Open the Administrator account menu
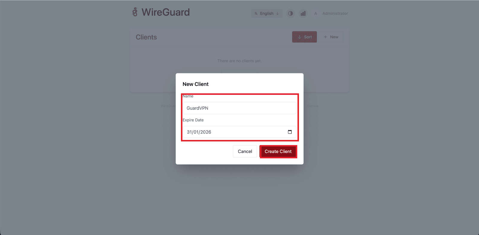Screen dimensions: 479x235 point(335,13)
